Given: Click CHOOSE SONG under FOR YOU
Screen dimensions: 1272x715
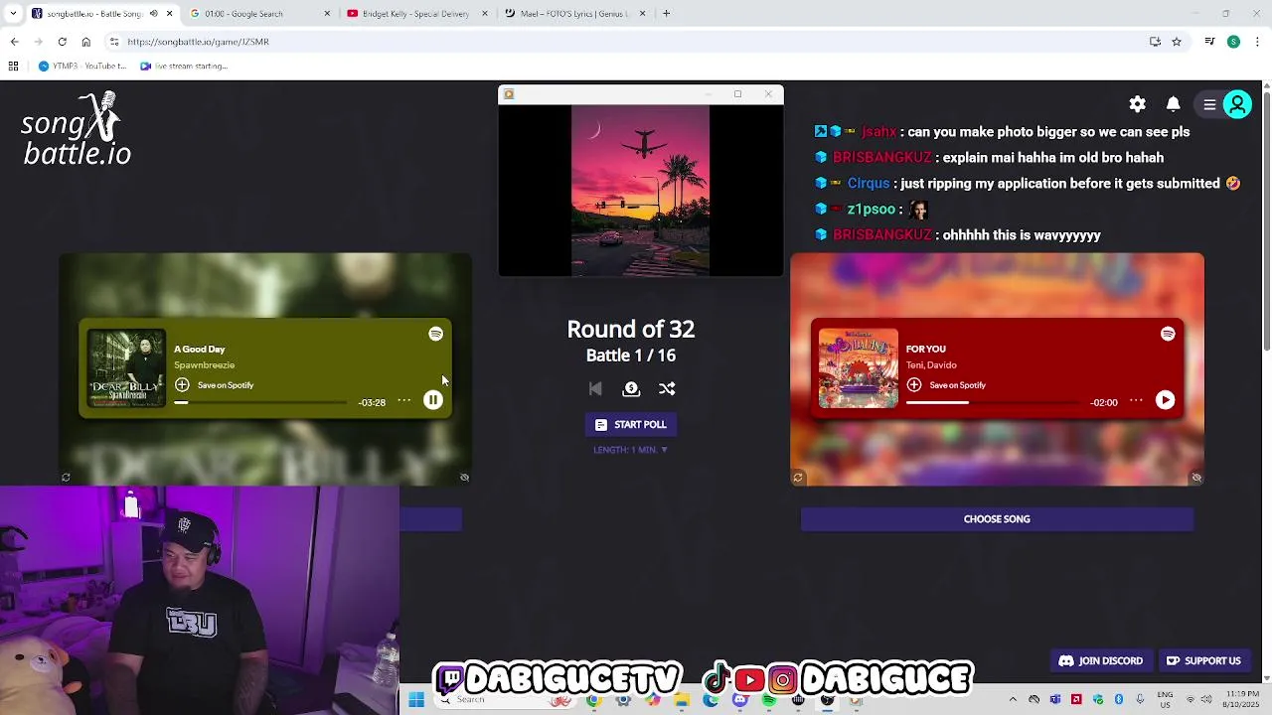Looking at the screenshot, I should pos(997,519).
